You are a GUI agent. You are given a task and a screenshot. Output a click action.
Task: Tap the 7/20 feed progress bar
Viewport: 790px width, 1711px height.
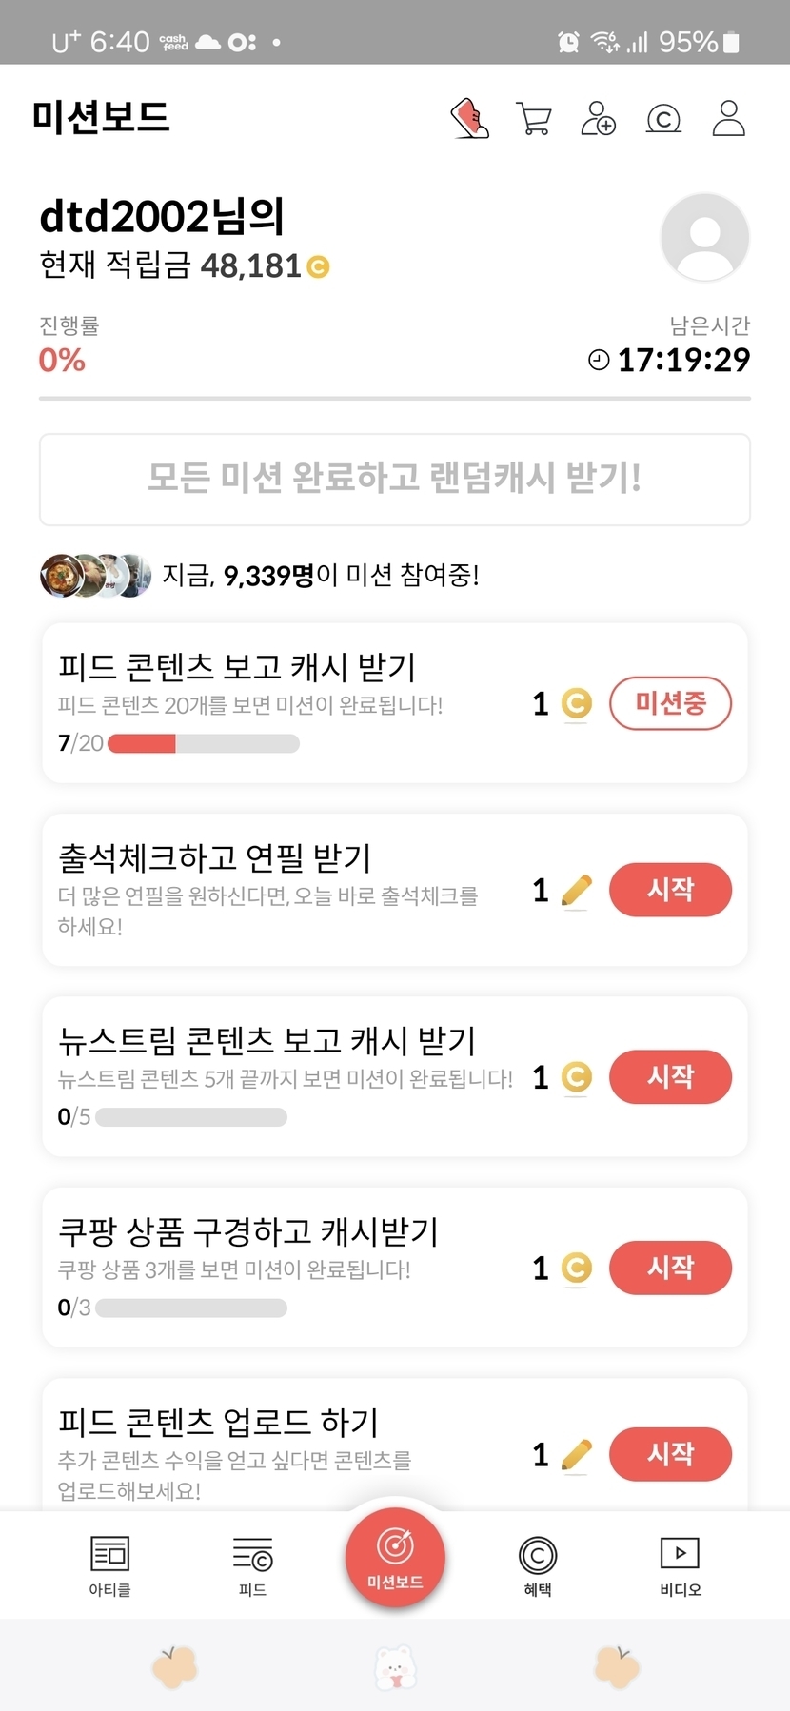point(203,743)
